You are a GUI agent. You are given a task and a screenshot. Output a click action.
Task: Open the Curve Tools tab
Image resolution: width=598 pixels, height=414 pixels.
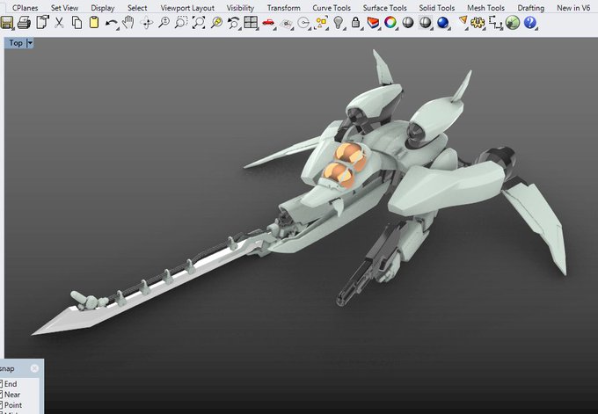point(332,8)
